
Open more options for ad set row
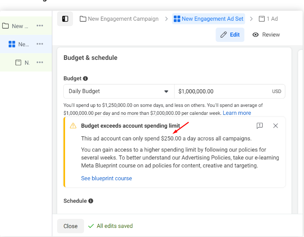tap(40, 44)
